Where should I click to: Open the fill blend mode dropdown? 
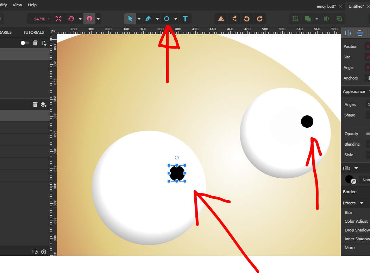(x=364, y=180)
